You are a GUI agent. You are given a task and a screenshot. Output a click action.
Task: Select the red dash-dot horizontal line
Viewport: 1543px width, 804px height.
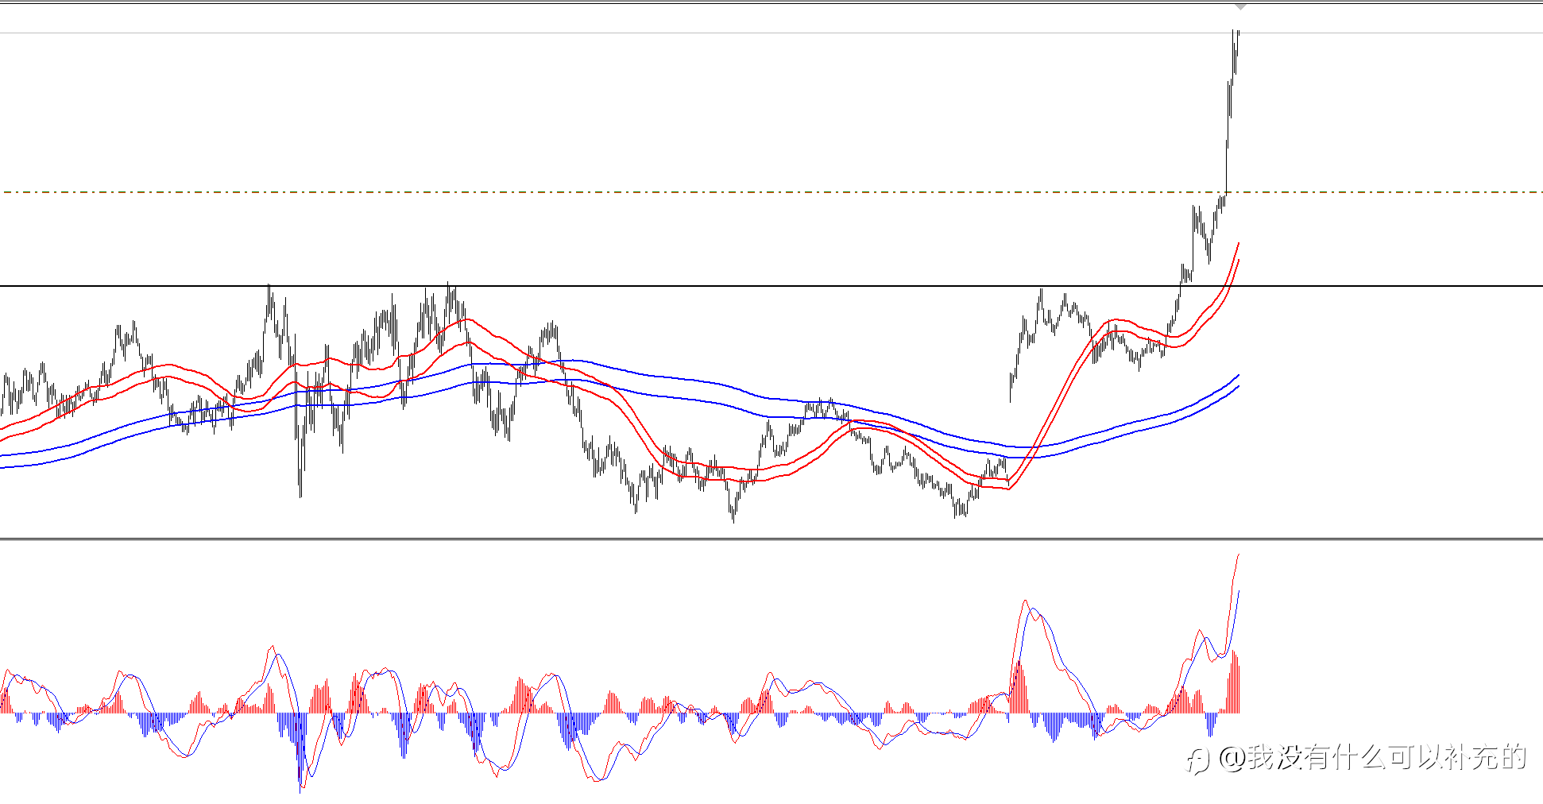tap(771, 192)
